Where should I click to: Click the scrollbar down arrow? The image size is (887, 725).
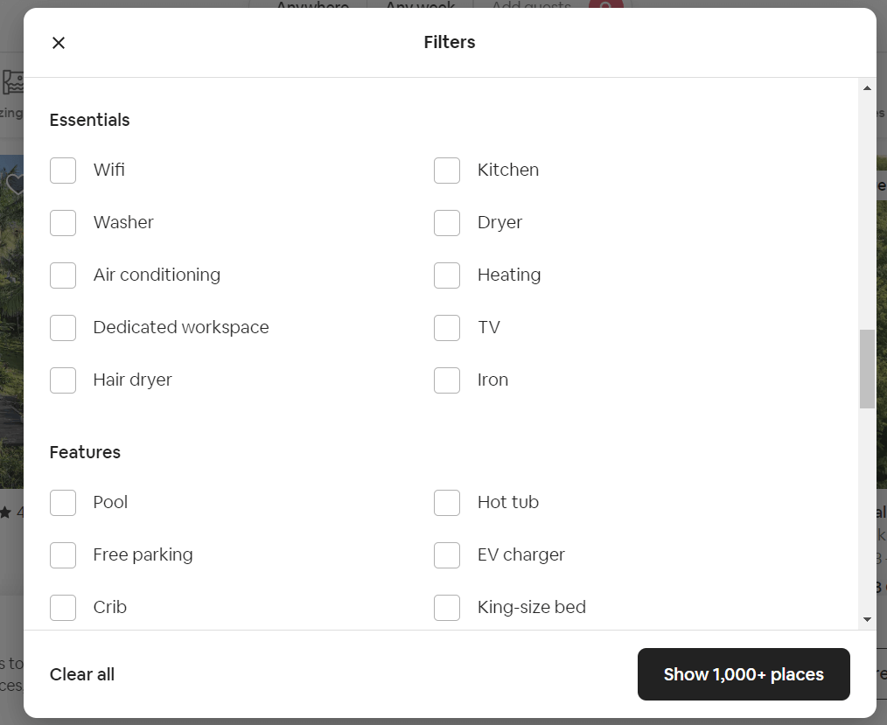tap(867, 619)
